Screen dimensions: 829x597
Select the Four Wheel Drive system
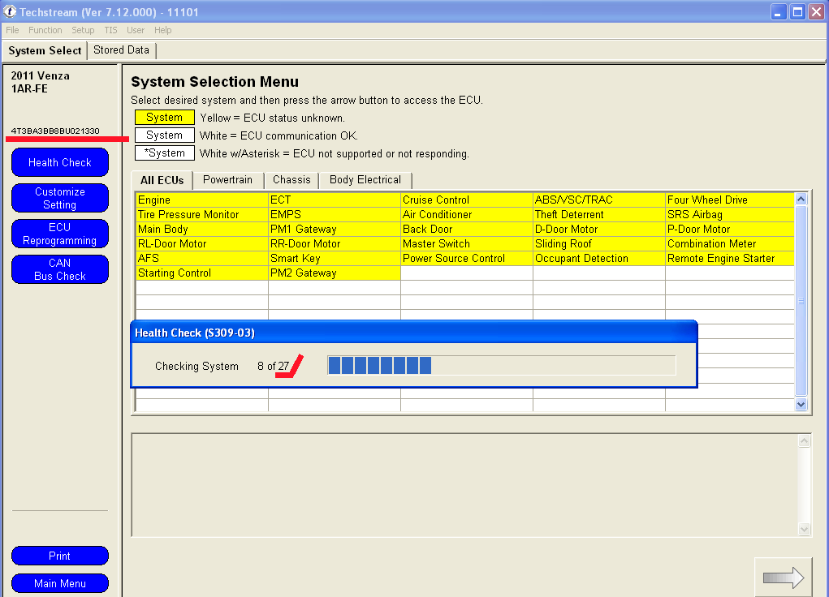pyautogui.click(x=730, y=200)
